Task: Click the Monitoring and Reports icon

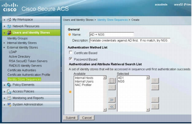Action: [9, 98]
